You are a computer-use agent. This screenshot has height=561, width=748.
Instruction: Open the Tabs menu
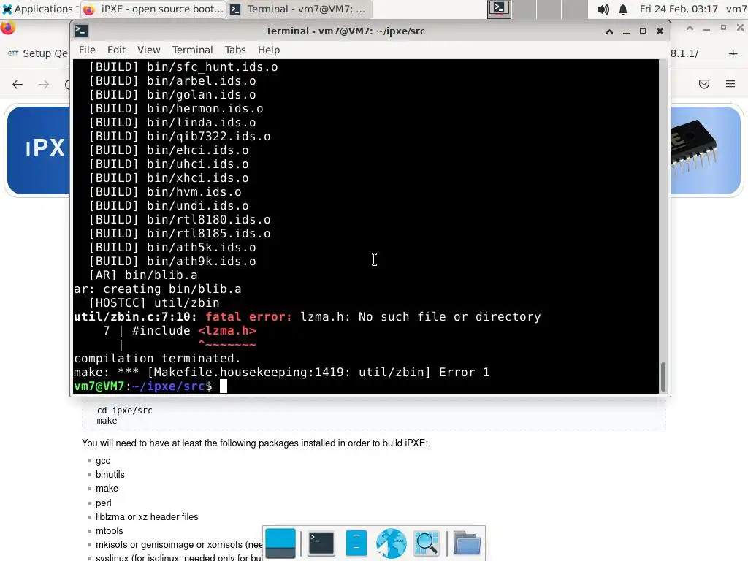tap(235, 50)
